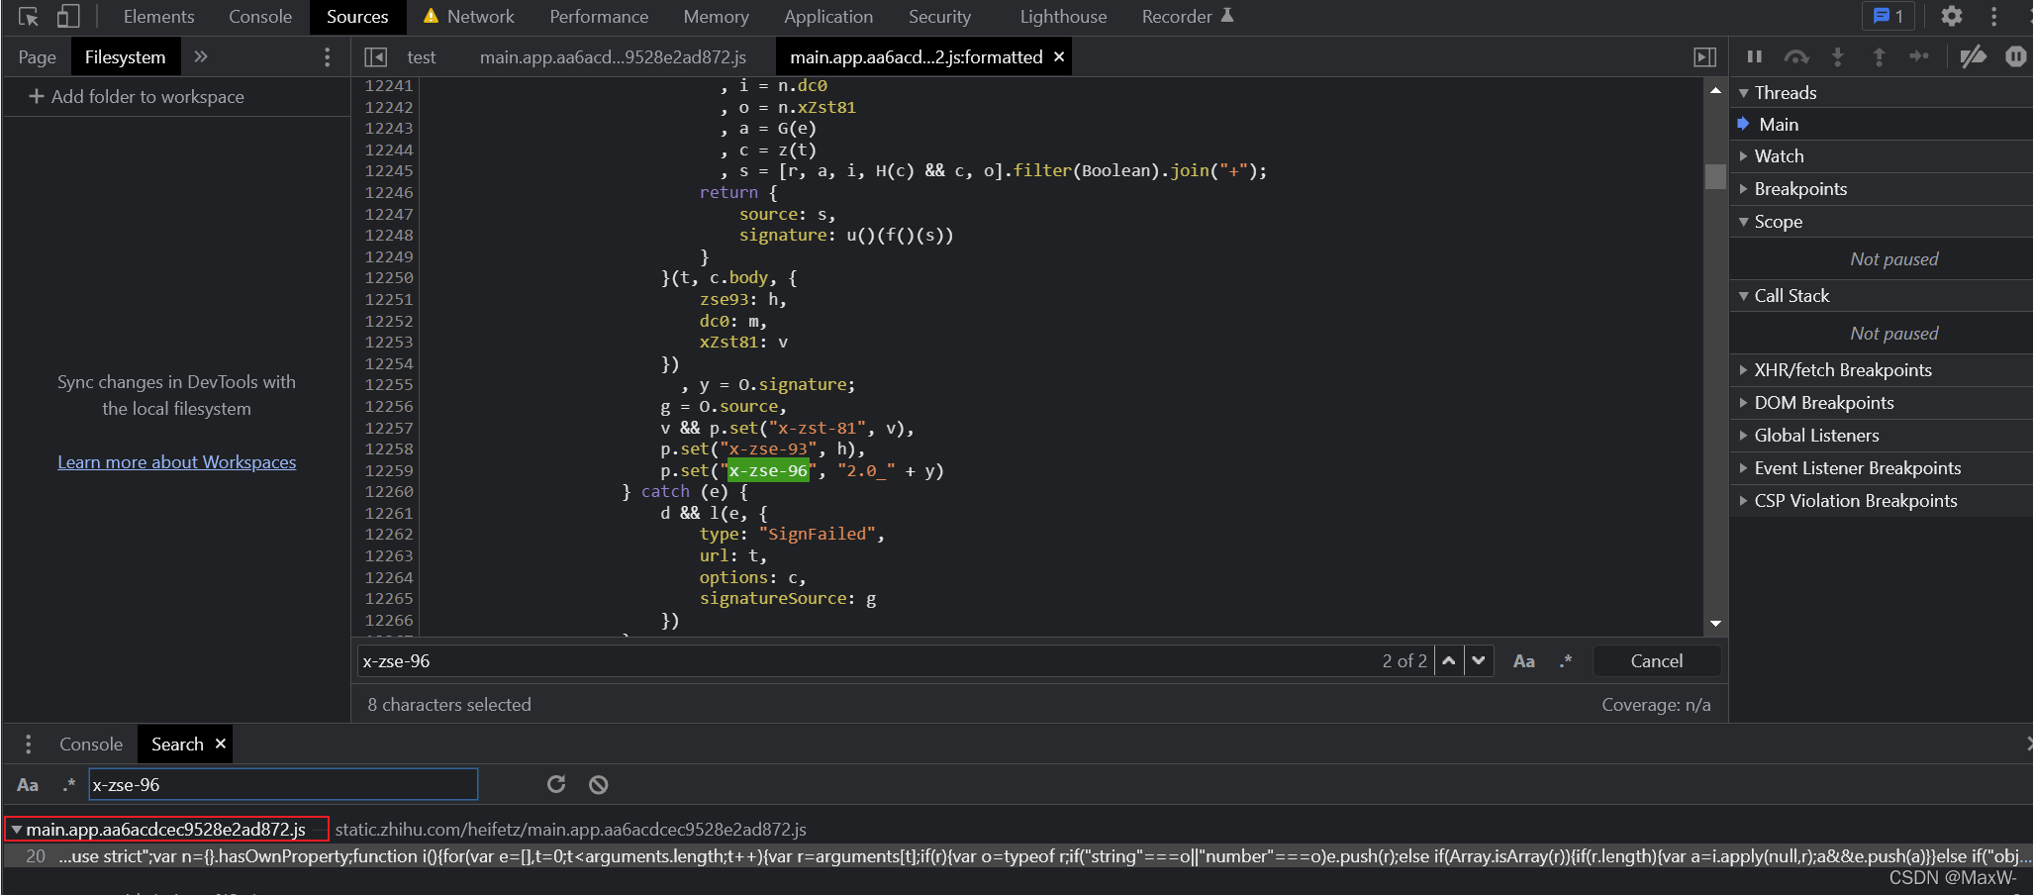This screenshot has height=895, width=2033.
Task: Open the issues counter badge
Action: (x=1888, y=16)
